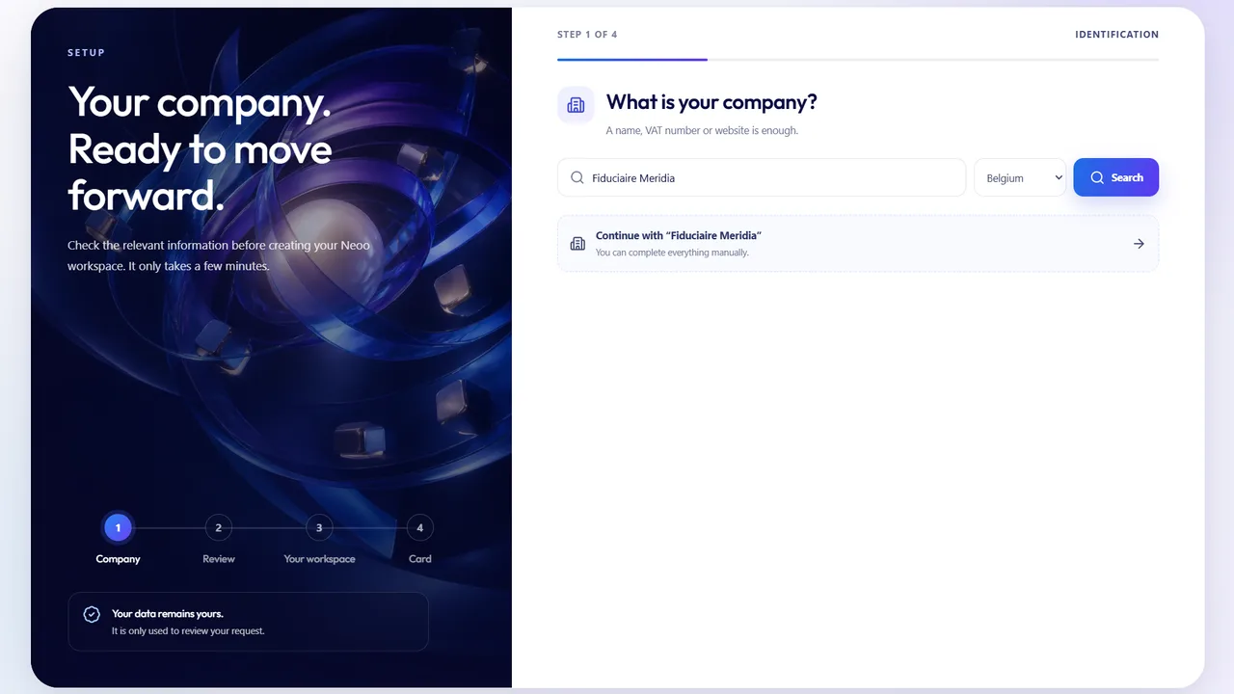The height and width of the screenshot is (694, 1234).
Task: Click the "Your data remains yours." text
Action: [x=167, y=613]
